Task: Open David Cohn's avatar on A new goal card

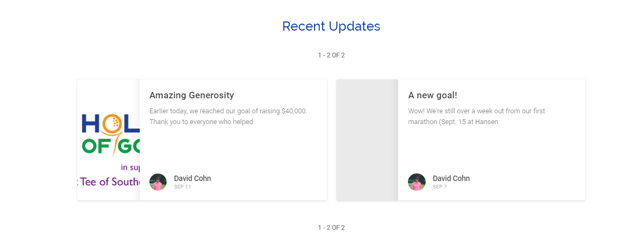Action: [417, 182]
